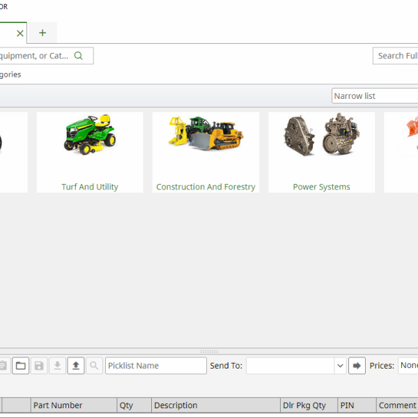
Task: Click the picklist search magnifier icon
Action: (x=94, y=366)
